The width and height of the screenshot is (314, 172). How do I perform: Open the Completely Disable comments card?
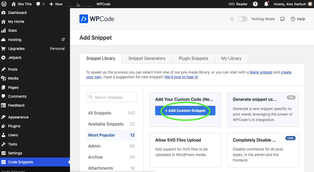pos(263,150)
